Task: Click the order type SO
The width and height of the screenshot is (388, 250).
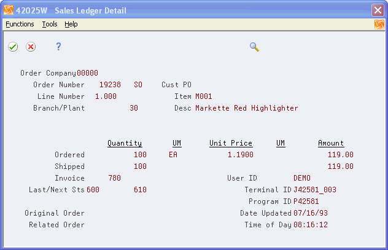Action: (x=138, y=85)
